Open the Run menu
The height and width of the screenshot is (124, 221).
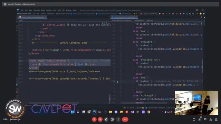pos(55,10)
